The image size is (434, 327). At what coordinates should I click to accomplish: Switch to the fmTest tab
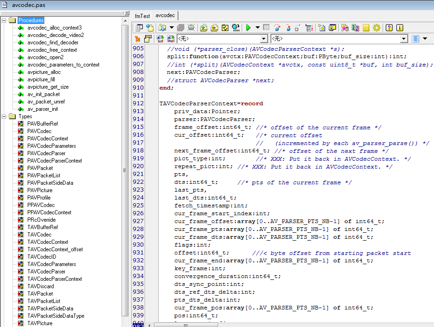[142, 16]
